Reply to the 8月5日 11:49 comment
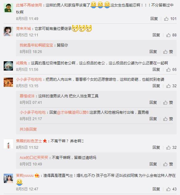 154,19
